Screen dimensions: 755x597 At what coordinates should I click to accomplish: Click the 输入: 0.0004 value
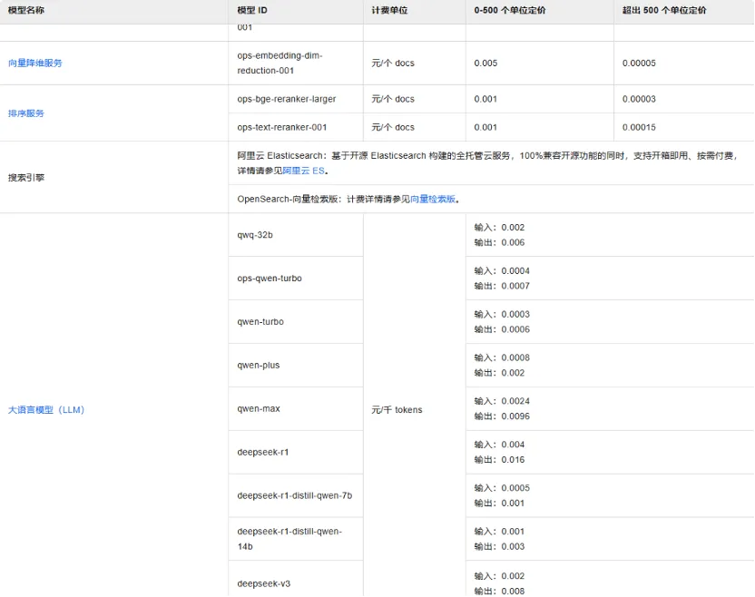[x=502, y=271]
